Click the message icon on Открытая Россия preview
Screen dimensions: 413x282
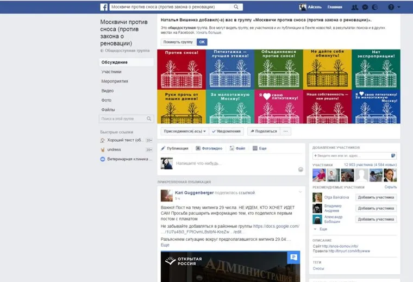(x=293, y=258)
